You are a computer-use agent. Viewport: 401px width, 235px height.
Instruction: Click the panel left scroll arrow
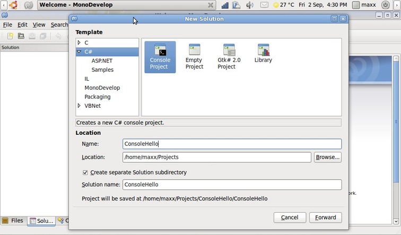pyautogui.click(x=4, y=5)
